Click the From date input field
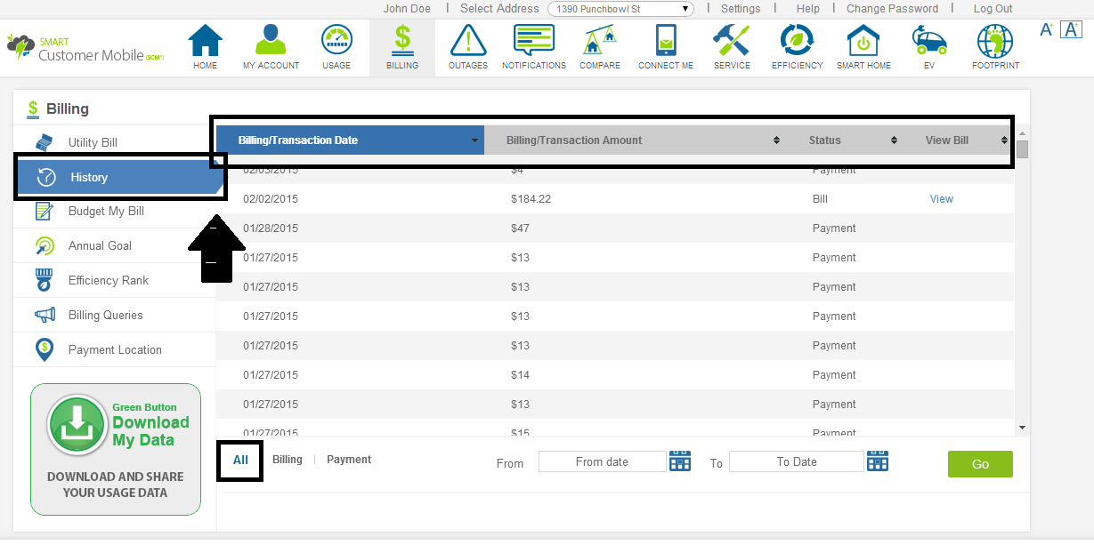The image size is (1094, 545). [x=602, y=461]
